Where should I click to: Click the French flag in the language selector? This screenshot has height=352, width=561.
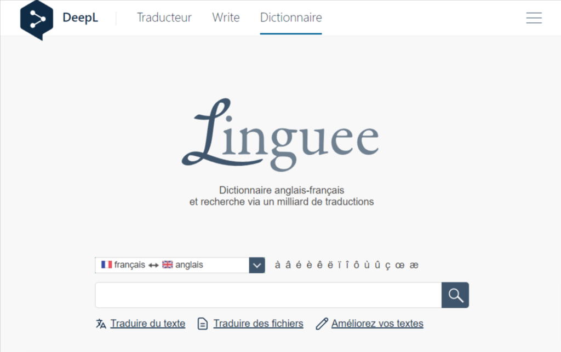click(106, 265)
